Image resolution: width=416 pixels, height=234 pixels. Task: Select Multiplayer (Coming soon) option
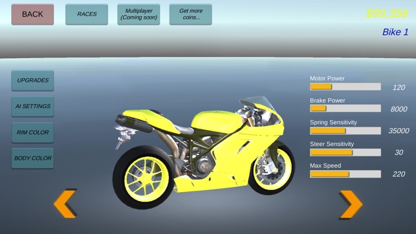tap(138, 14)
